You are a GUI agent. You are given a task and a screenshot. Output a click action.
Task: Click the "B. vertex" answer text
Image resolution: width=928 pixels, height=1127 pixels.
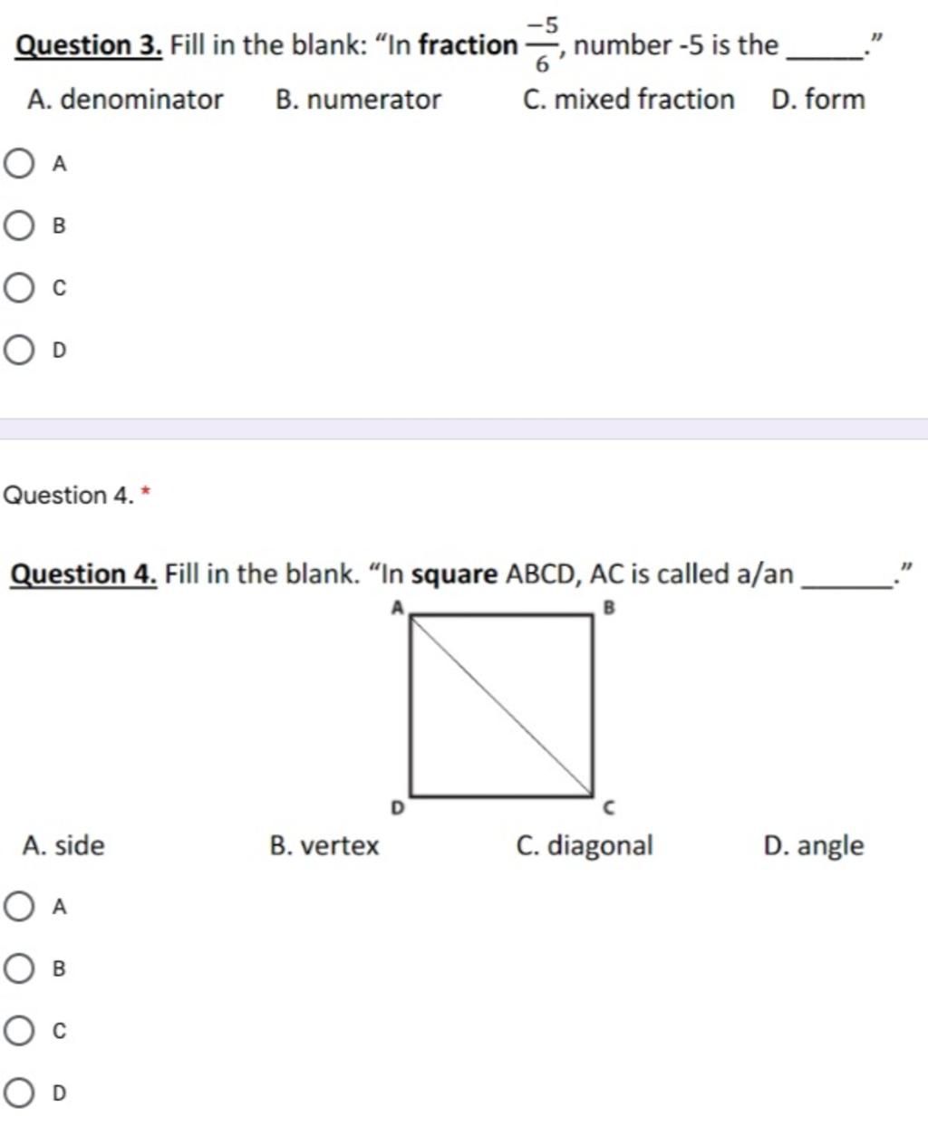pos(324,846)
